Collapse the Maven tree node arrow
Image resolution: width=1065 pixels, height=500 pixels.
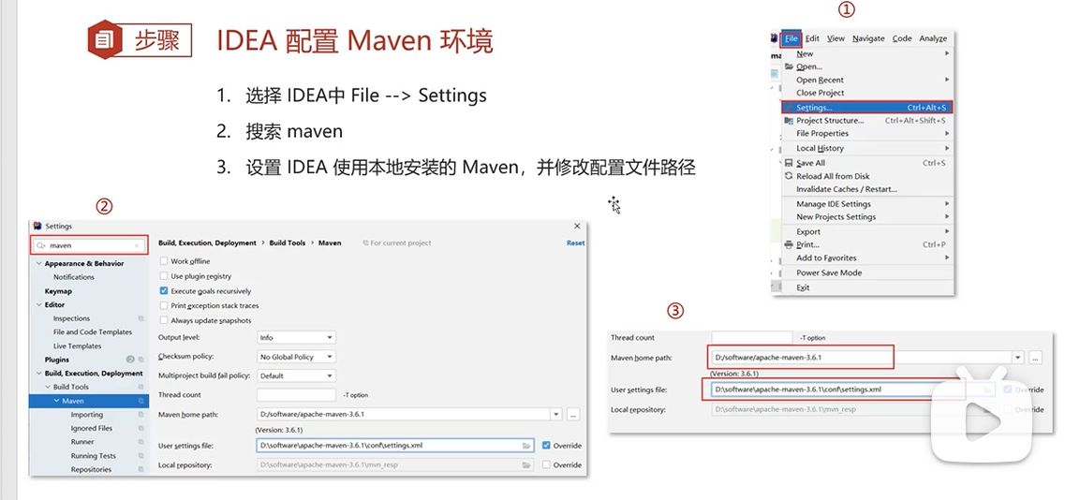coord(57,401)
